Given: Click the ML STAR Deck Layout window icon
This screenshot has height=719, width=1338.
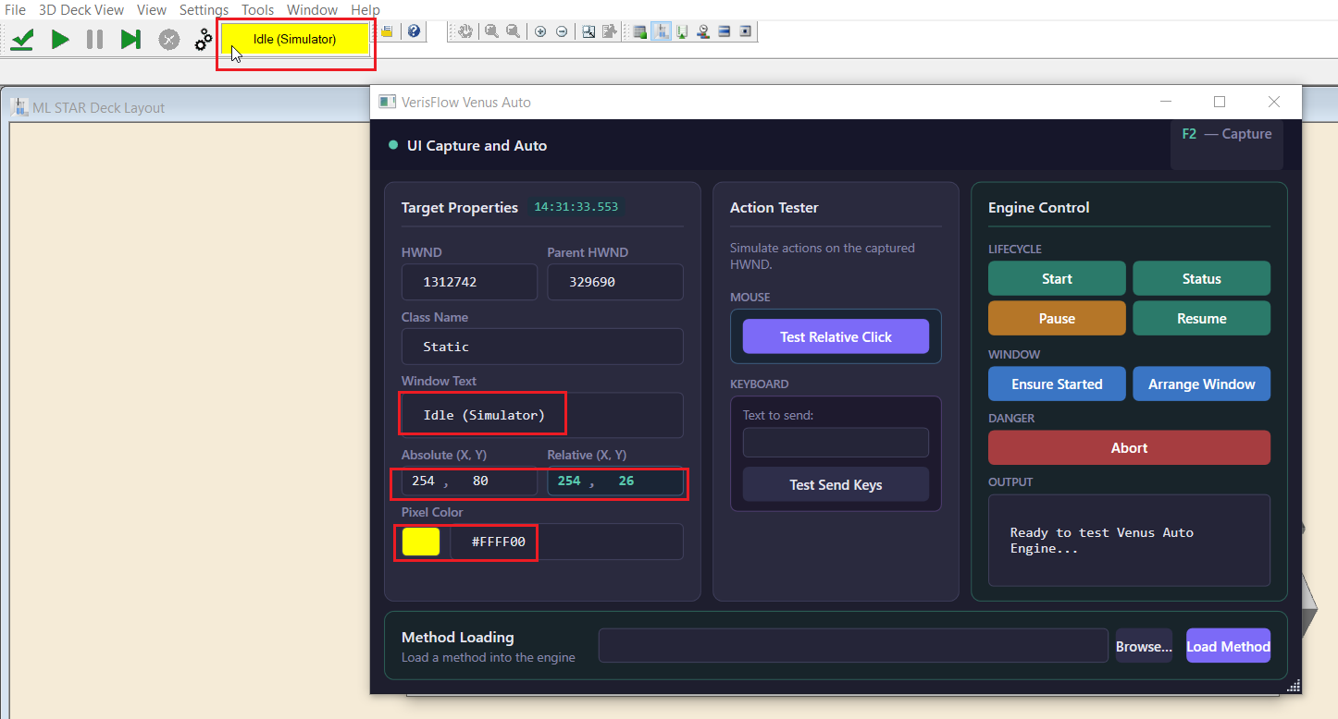Looking at the screenshot, I should (x=19, y=107).
